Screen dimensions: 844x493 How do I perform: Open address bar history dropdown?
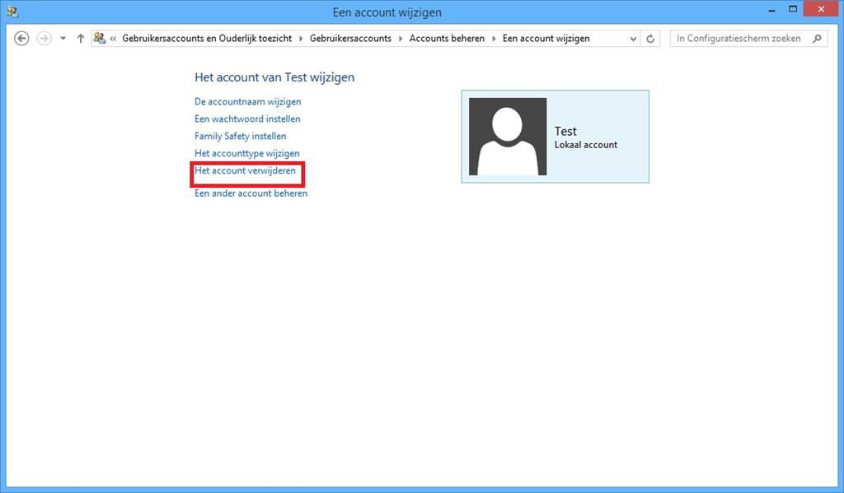[634, 39]
